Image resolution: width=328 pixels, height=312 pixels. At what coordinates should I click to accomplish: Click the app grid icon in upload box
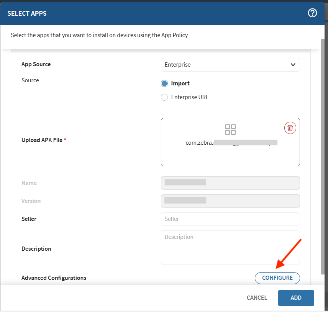pos(230,129)
